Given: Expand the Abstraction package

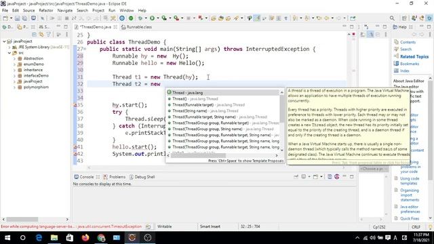Looking at the screenshot, I should pos(14,58).
